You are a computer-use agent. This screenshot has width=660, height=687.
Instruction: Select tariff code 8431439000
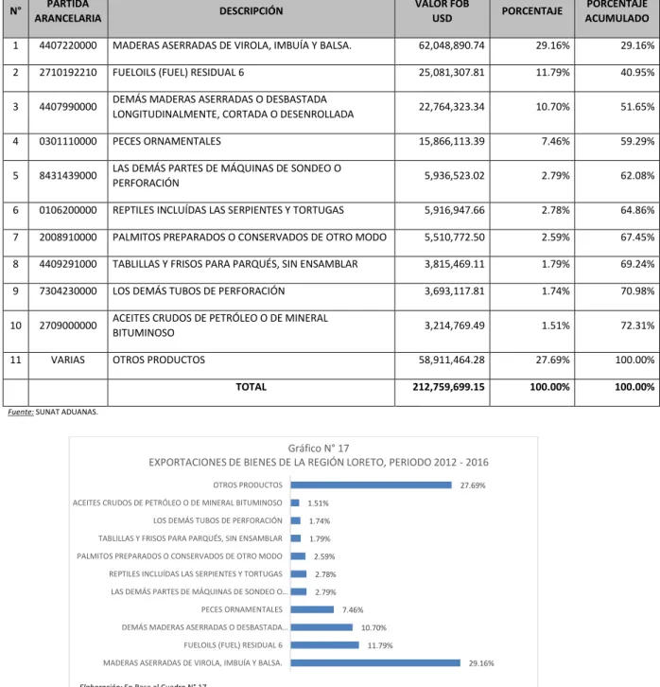point(68,176)
